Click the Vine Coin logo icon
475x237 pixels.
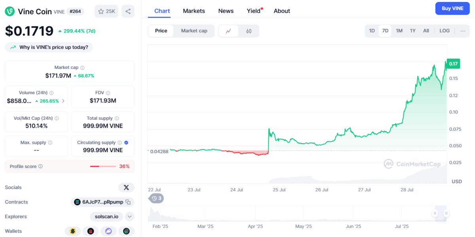[x=10, y=11]
